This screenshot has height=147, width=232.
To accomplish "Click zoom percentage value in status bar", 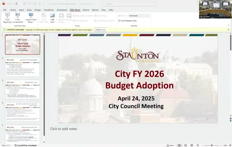I will pos(225,145).
